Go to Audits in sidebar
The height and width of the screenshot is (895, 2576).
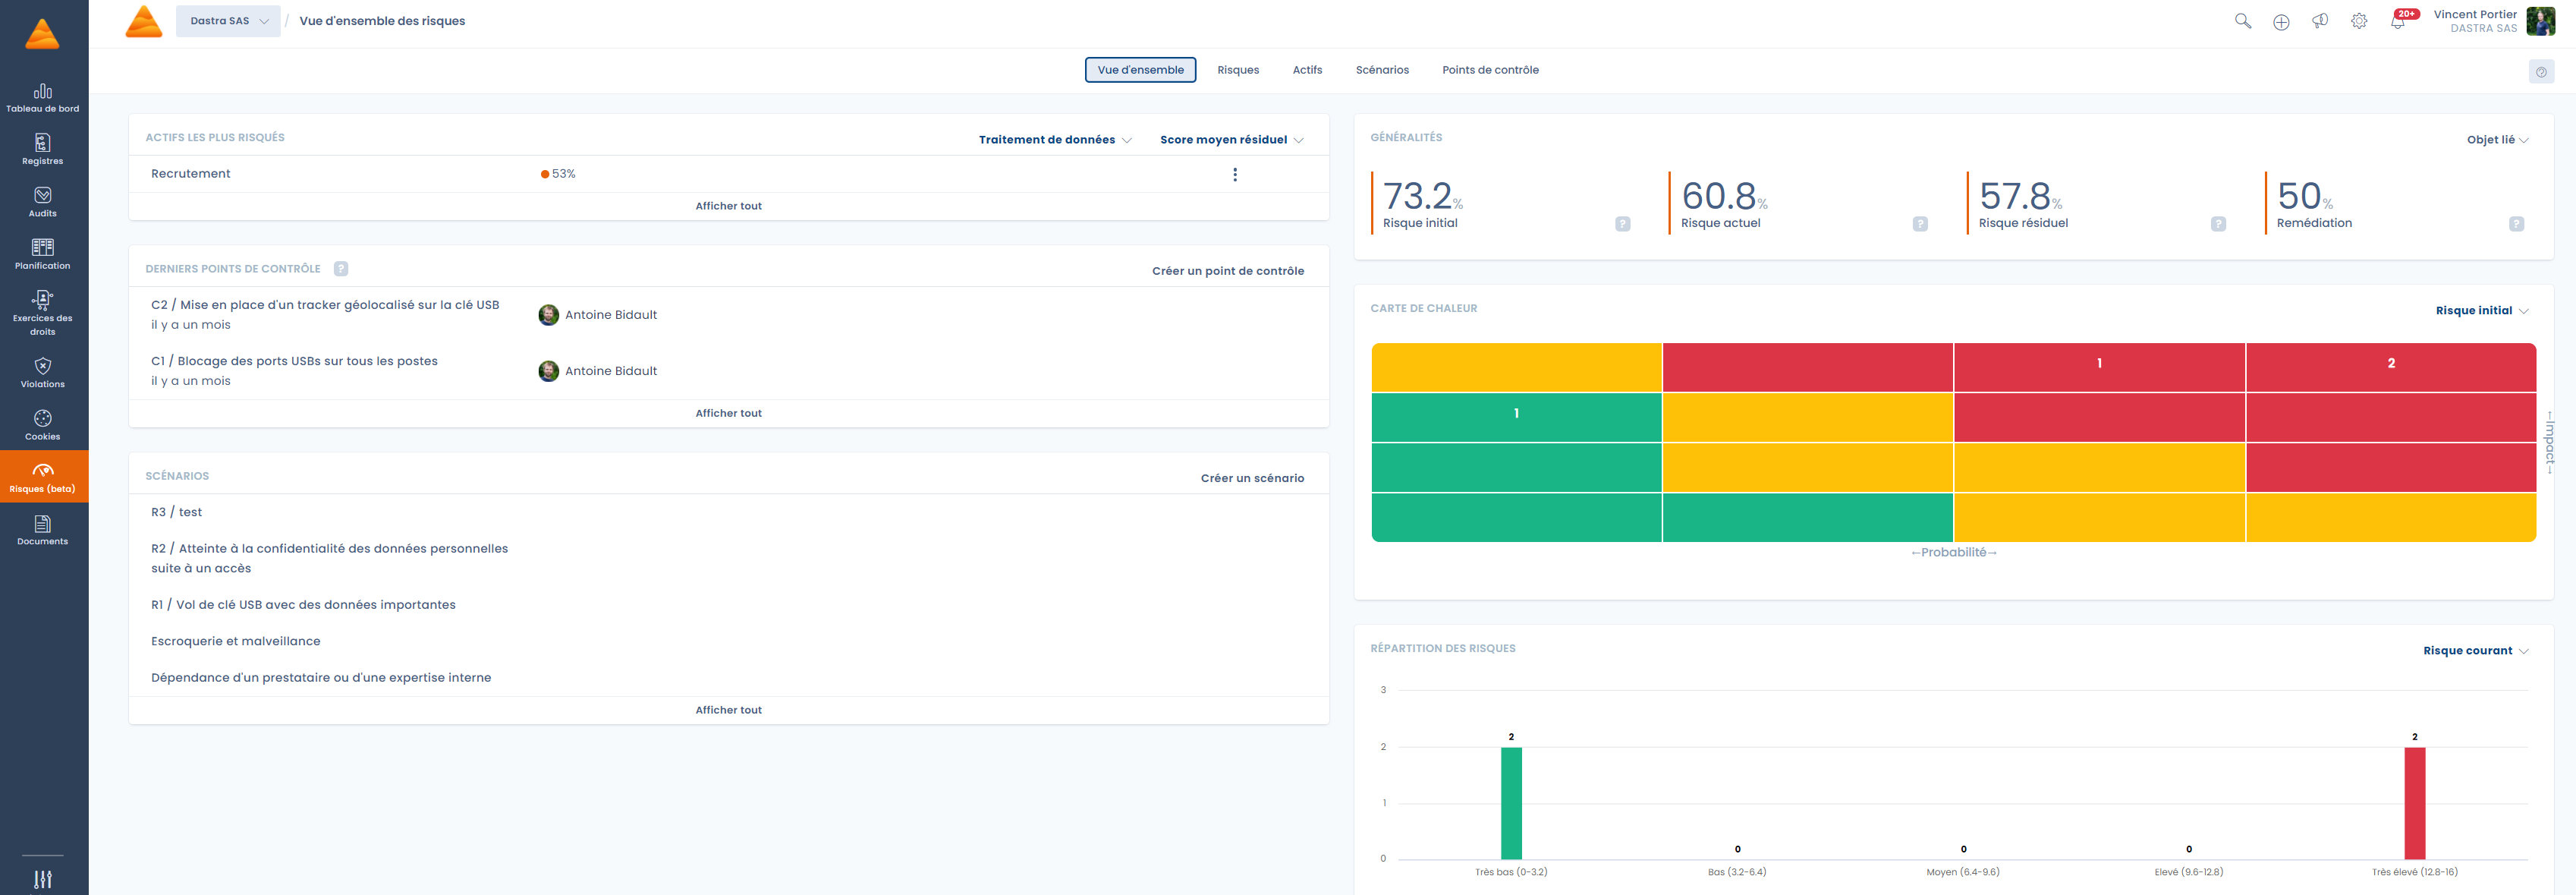coord(43,201)
